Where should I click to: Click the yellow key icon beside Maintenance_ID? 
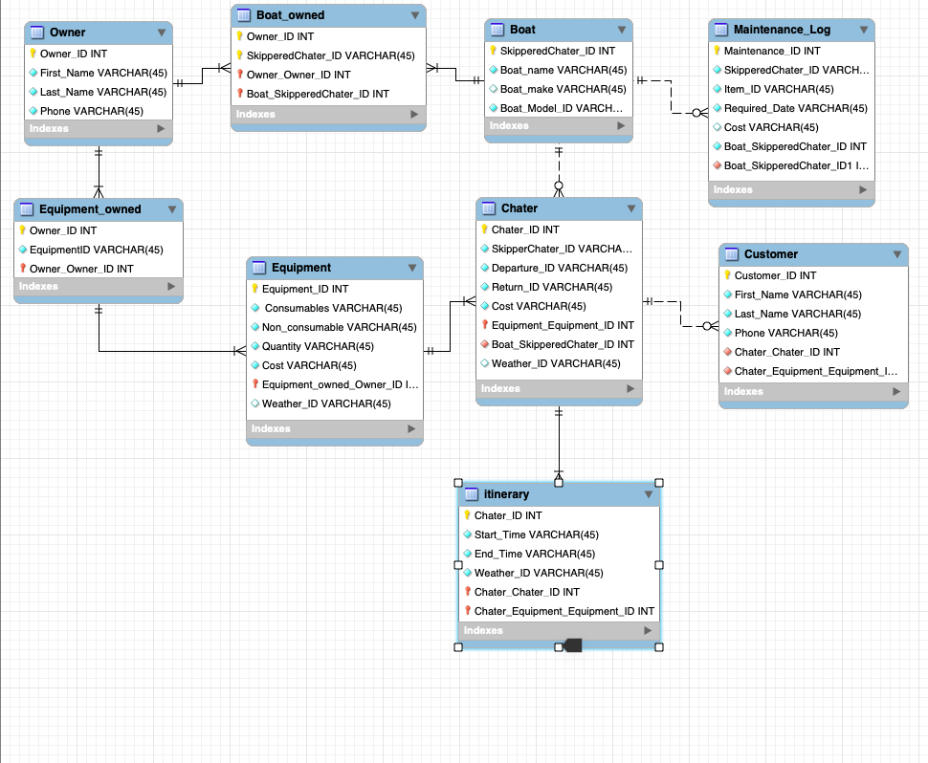(x=716, y=51)
